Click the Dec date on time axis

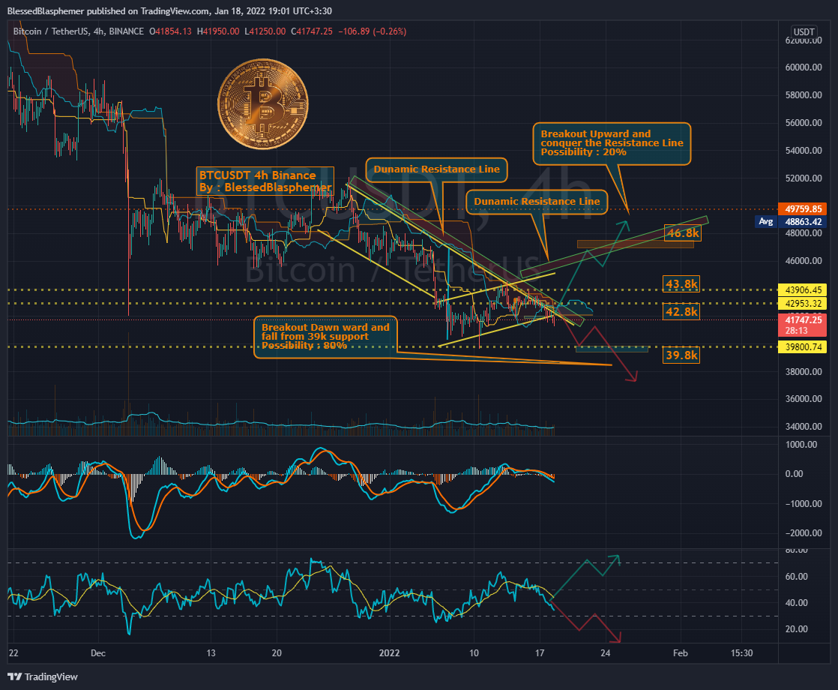click(x=97, y=653)
